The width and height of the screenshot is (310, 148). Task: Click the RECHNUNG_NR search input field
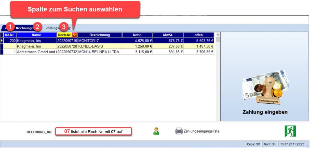(93, 131)
